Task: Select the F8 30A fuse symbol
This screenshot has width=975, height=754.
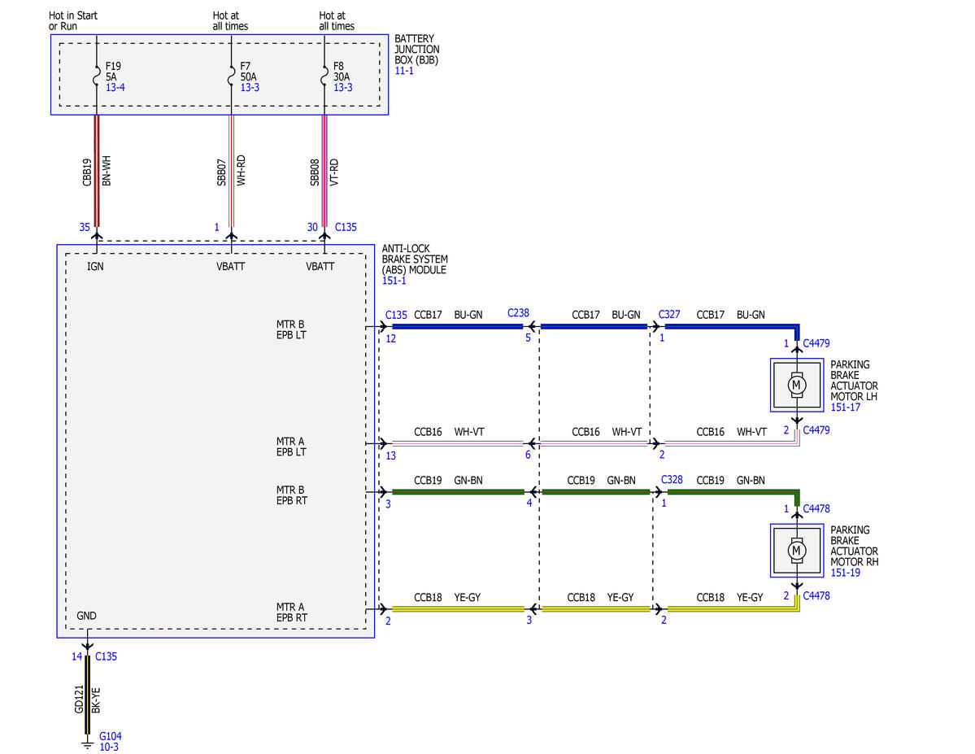Action: (324, 76)
